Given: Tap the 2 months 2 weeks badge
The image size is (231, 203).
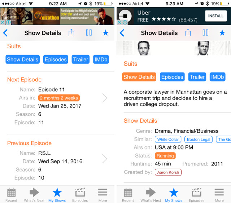Looking at the screenshot, I should point(59,98).
